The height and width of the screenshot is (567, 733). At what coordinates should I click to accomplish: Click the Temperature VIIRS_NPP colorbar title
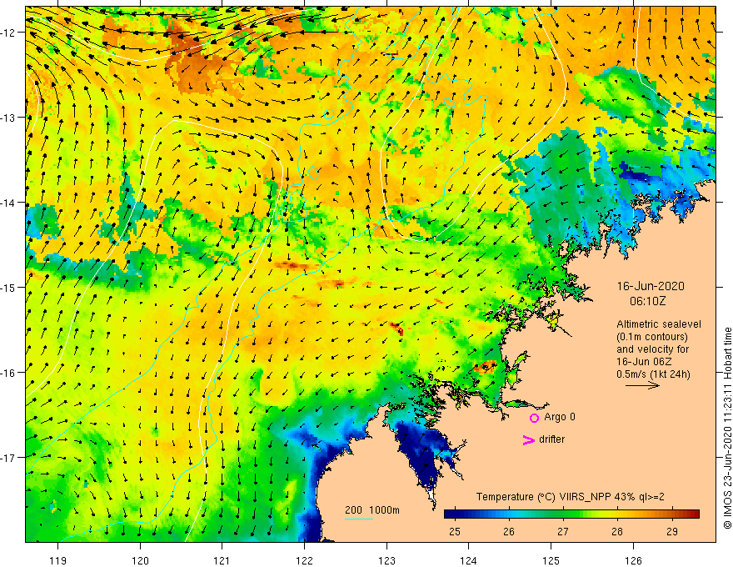pos(570,497)
